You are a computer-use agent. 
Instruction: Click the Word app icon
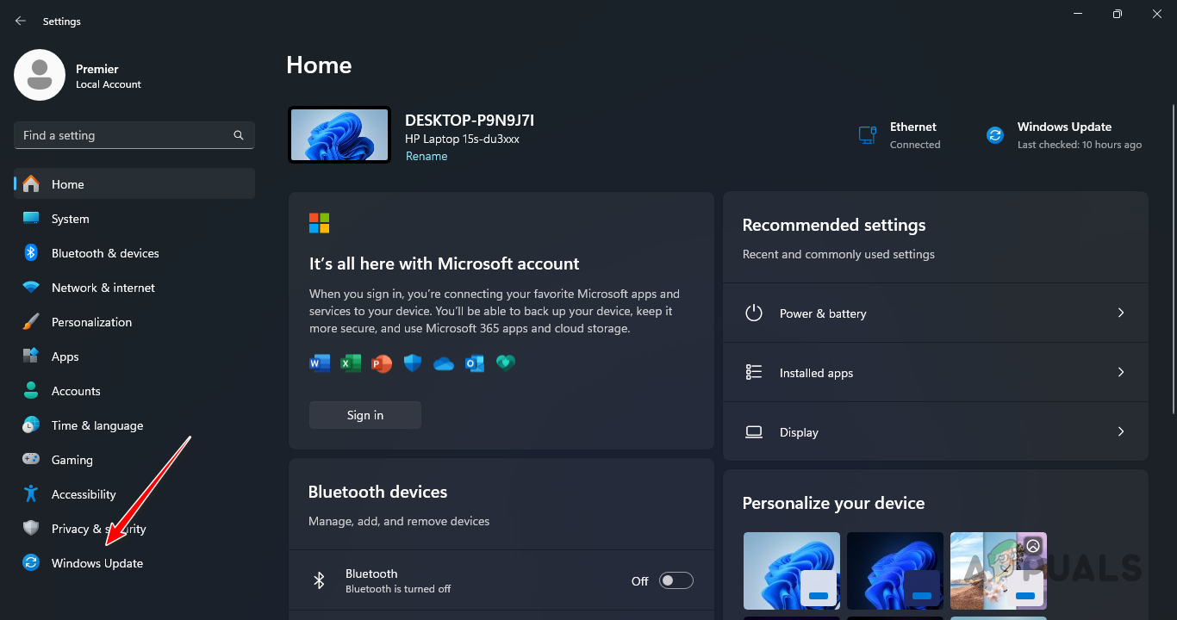click(x=319, y=363)
